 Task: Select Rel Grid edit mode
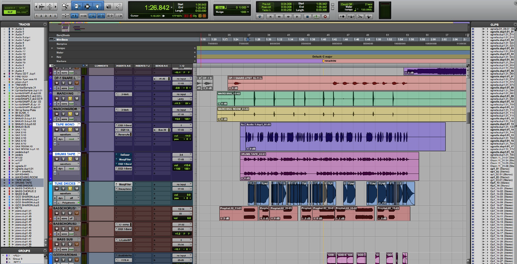pos(22,12)
